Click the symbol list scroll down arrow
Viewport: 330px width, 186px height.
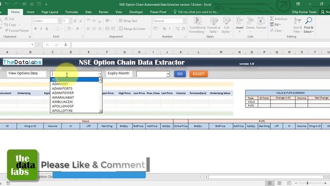(x=101, y=111)
